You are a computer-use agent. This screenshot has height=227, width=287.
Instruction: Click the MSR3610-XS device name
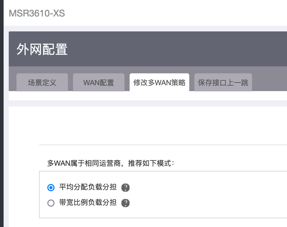tap(37, 13)
